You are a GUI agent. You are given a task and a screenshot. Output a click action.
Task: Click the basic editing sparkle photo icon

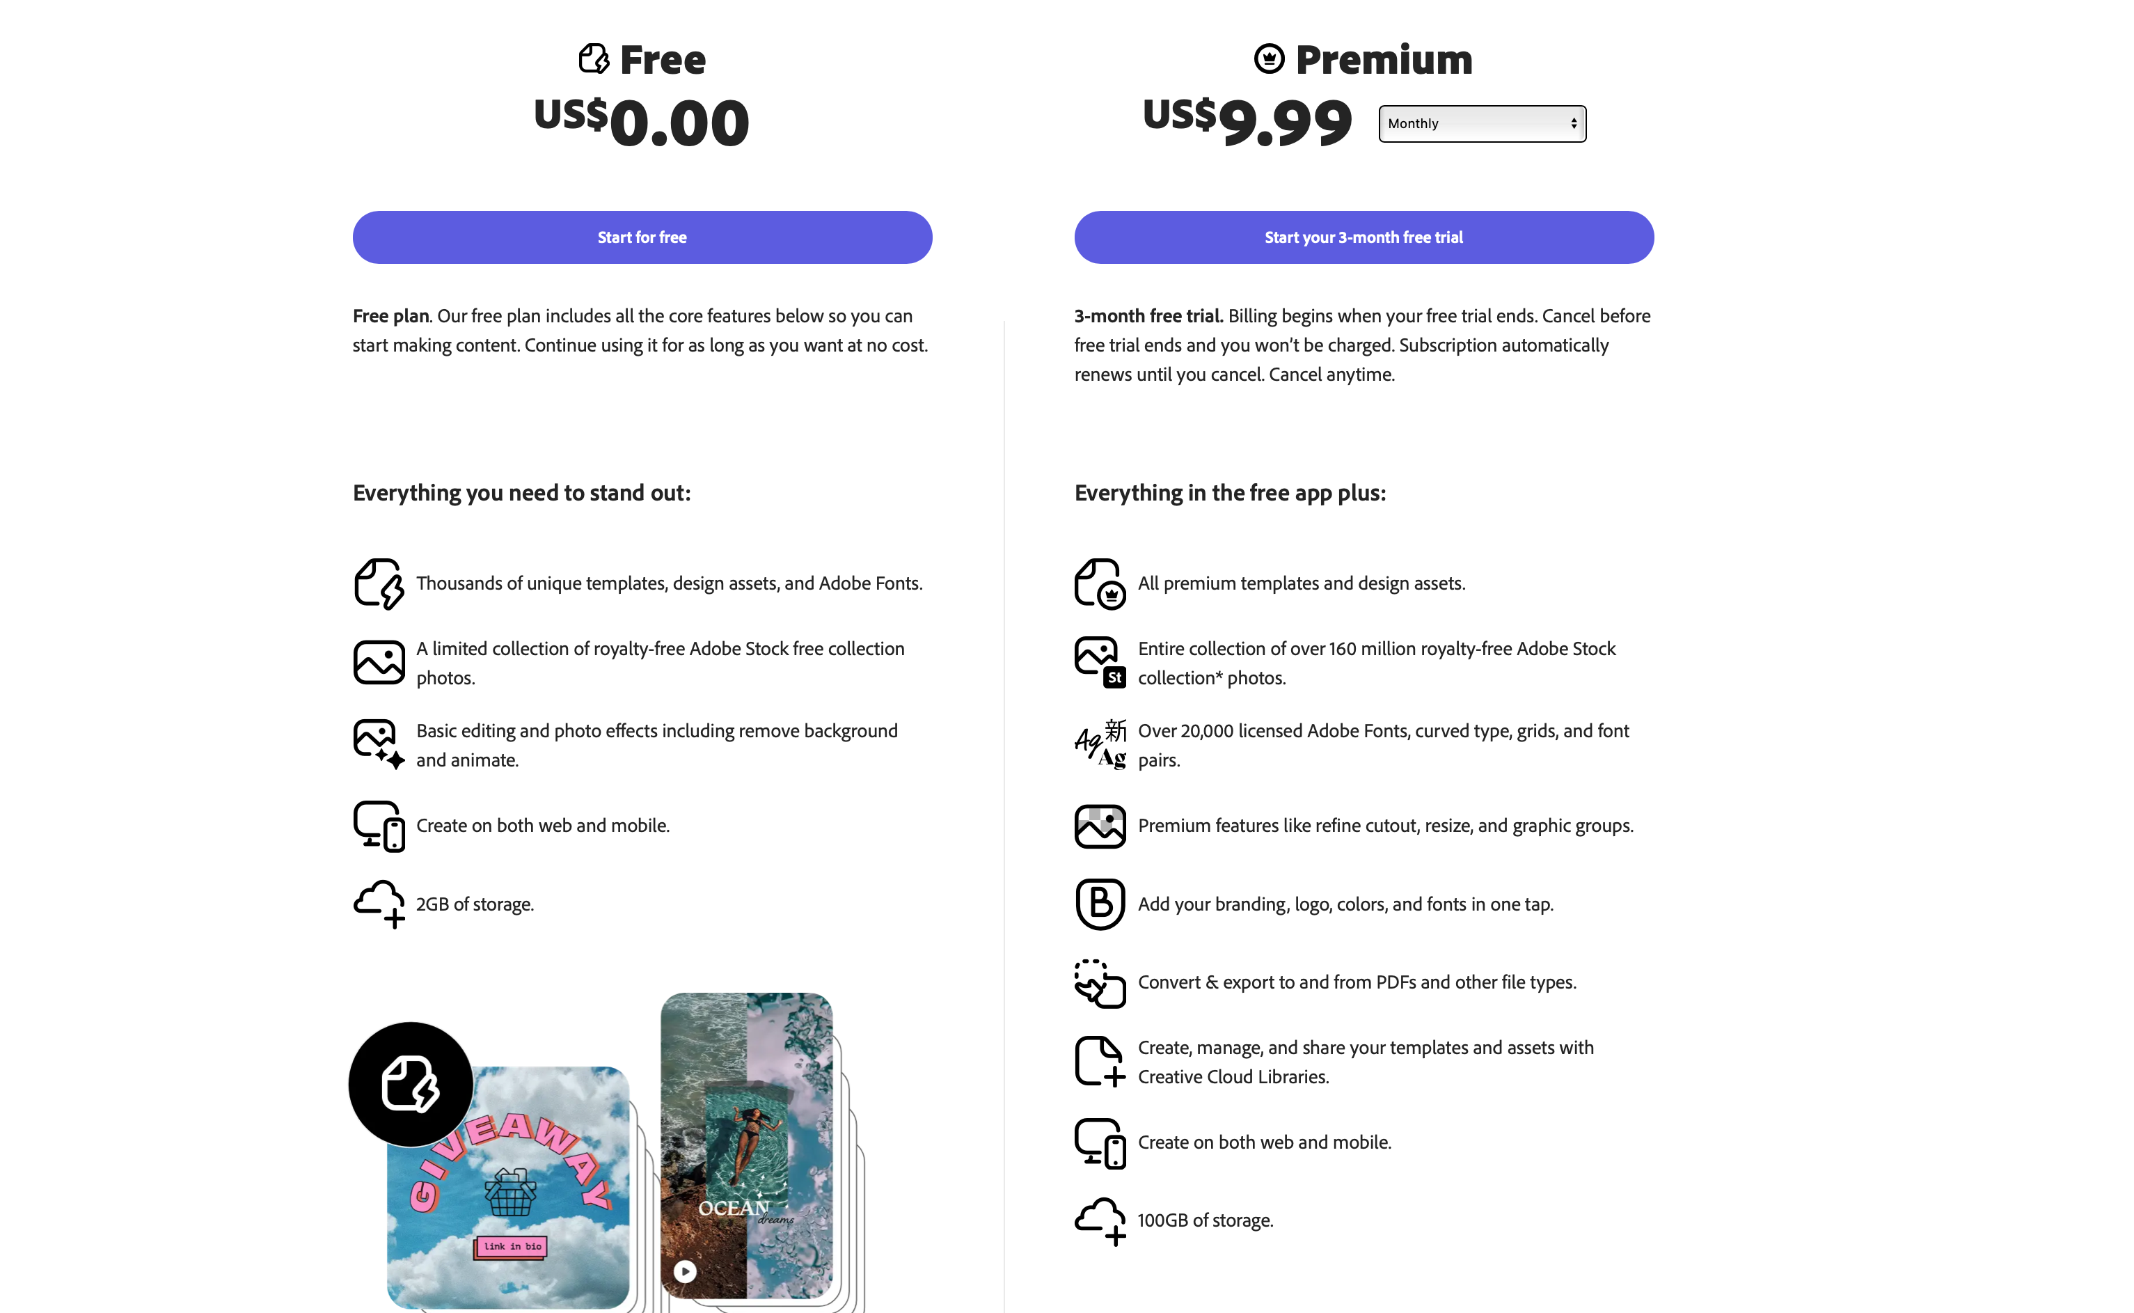pos(379,744)
